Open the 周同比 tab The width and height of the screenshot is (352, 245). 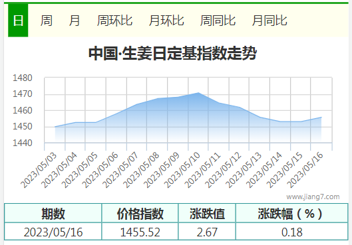(218, 21)
